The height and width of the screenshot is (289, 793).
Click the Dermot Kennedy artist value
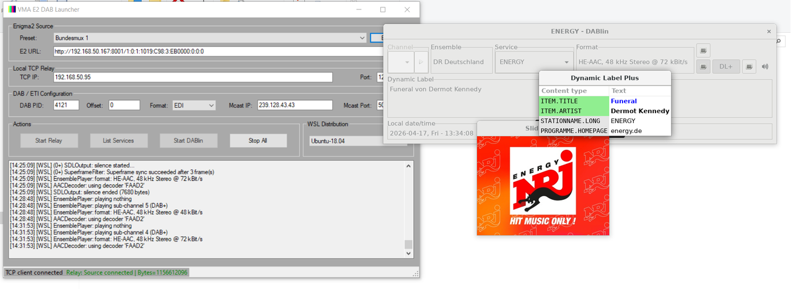640,111
